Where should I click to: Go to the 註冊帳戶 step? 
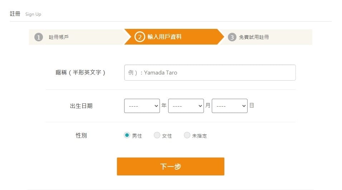(x=59, y=37)
